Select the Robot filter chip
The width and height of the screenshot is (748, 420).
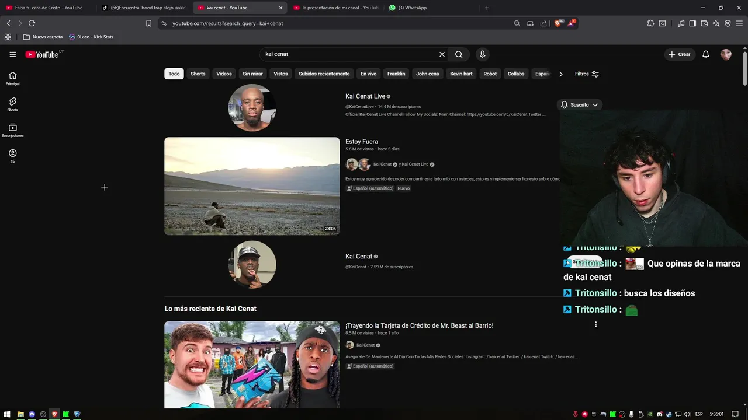click(x=490, y=74)
